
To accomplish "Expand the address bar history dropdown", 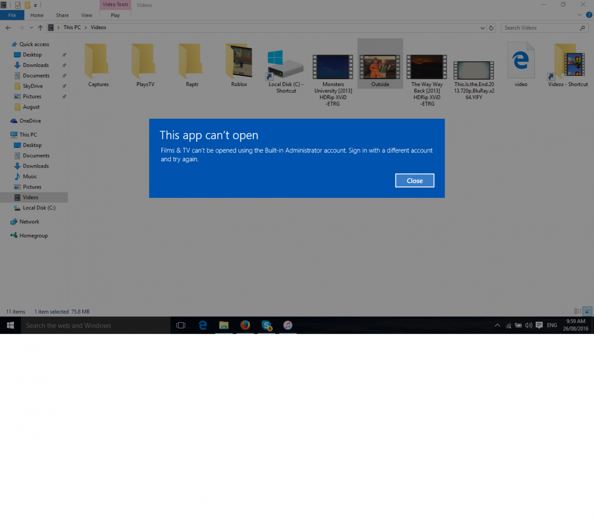I will (x=483, y=28).
